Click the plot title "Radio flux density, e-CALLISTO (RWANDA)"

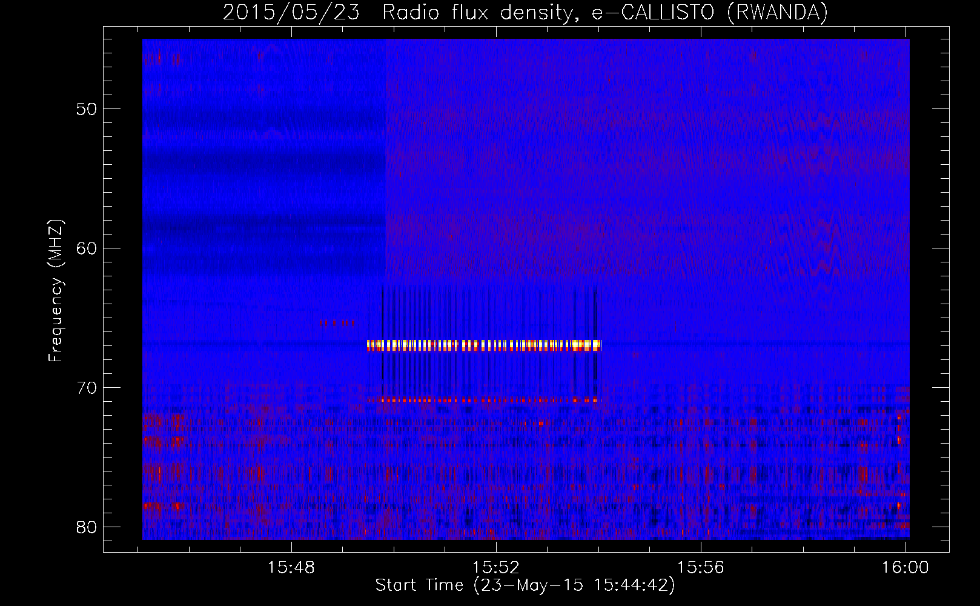(x=605, y=13)
